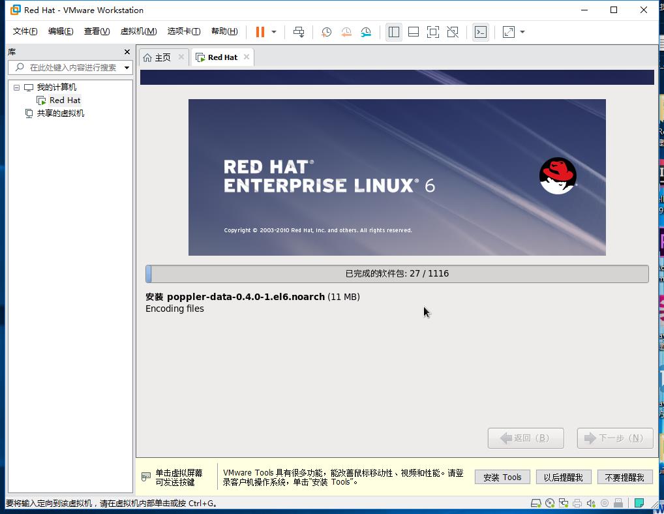Close the Red Hat tab
This screenshot has width=664, height=514.
[x=247, y=57]
